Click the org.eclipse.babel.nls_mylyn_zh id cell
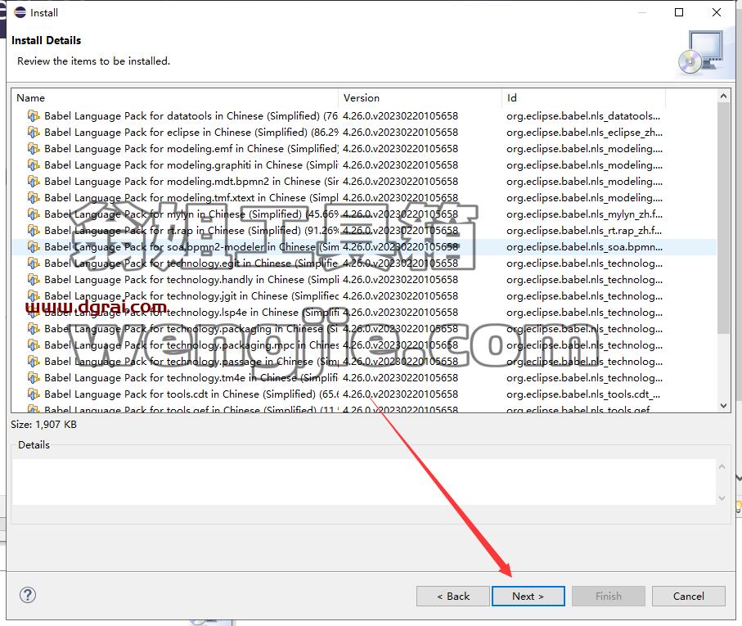The width and height of the screenshot is (742, 626). point(584,214)
